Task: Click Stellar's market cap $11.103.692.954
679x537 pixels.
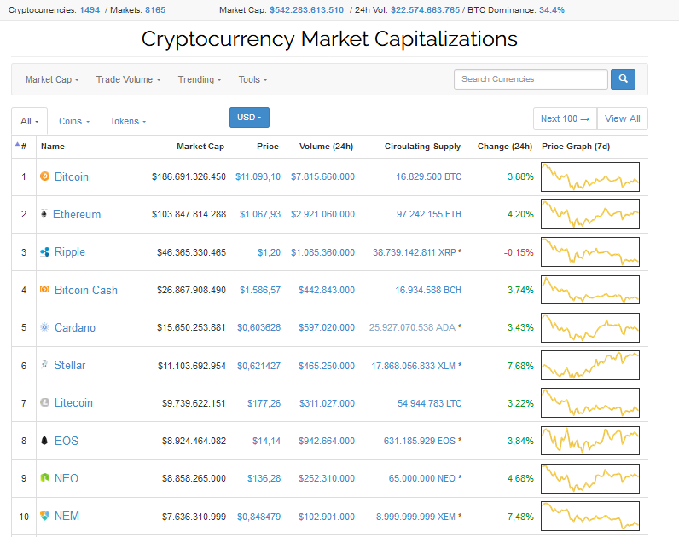Action: (x=192, y=366)
